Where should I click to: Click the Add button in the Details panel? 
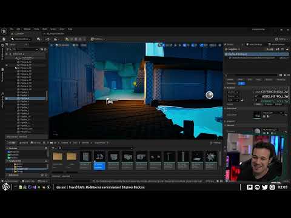point(270,49)
